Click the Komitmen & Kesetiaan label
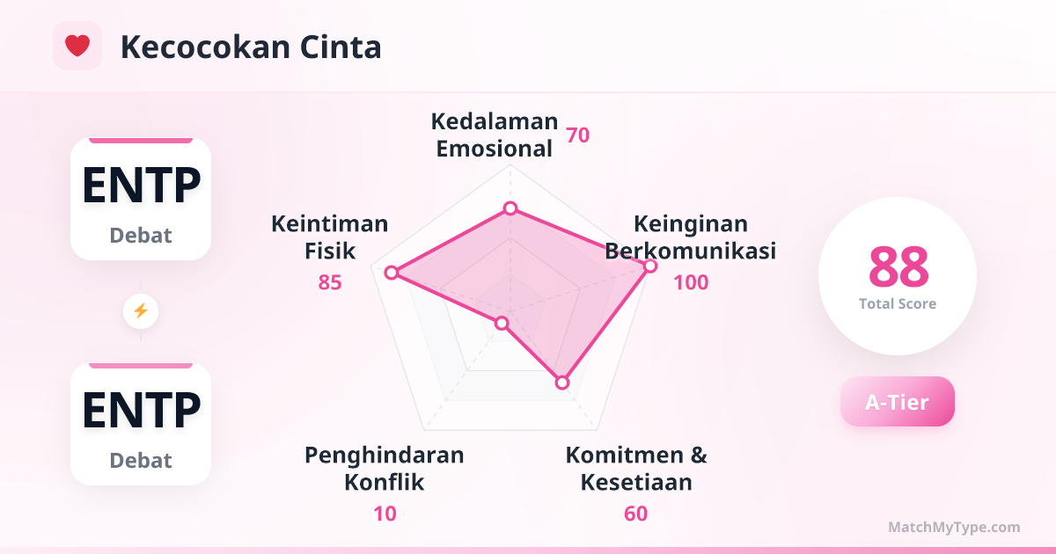Screen dimensions: 1056x554 (636, 469)
